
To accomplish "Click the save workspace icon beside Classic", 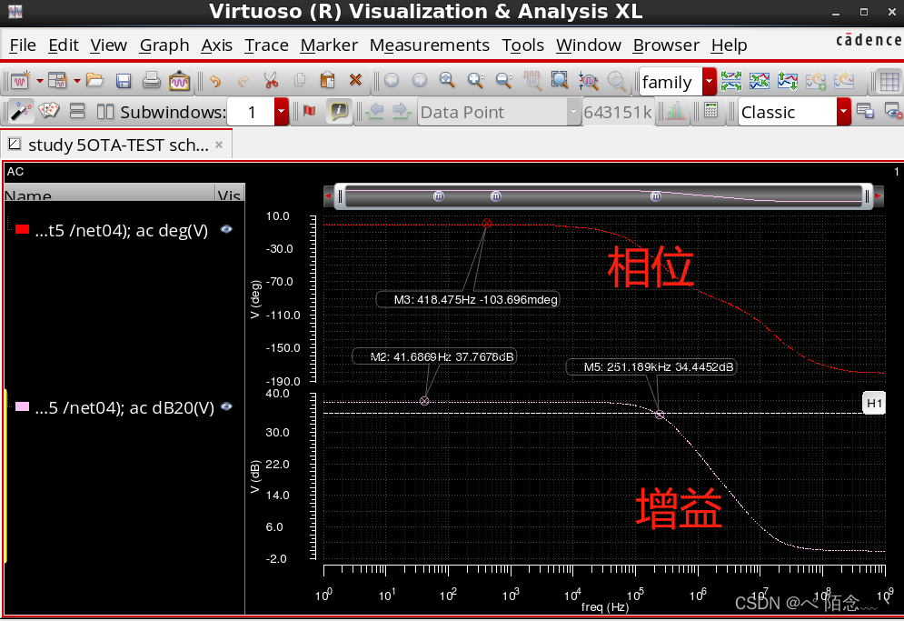I will [865, 111].
